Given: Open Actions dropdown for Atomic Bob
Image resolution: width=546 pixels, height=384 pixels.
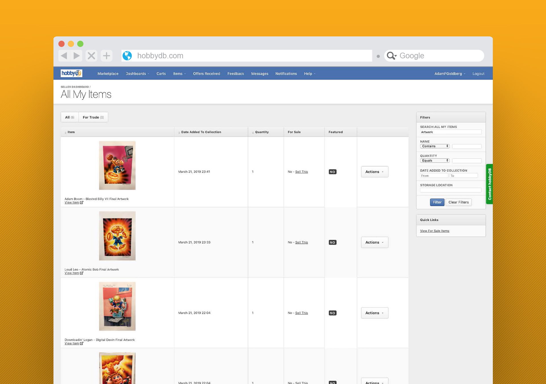Looking at the screenshot, I should (375, 242).
